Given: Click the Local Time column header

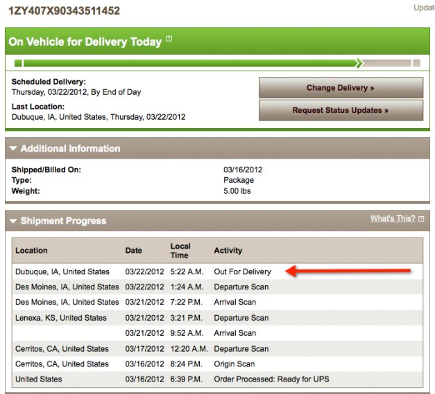Looking at the screenshot, I should [180, 250].
